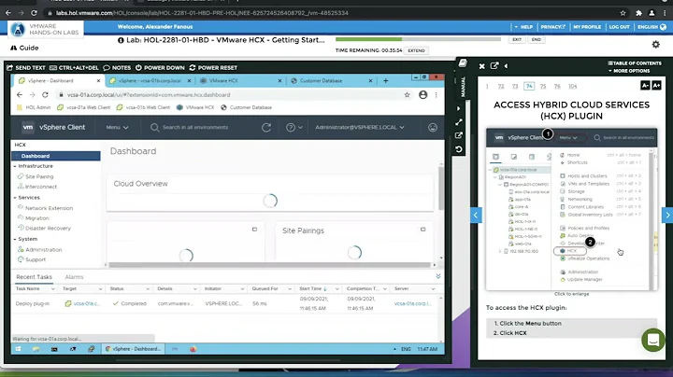Open the vSphere Menu dropdown
The width and height of the screenshot is (673, 377).
coord(117,127)
